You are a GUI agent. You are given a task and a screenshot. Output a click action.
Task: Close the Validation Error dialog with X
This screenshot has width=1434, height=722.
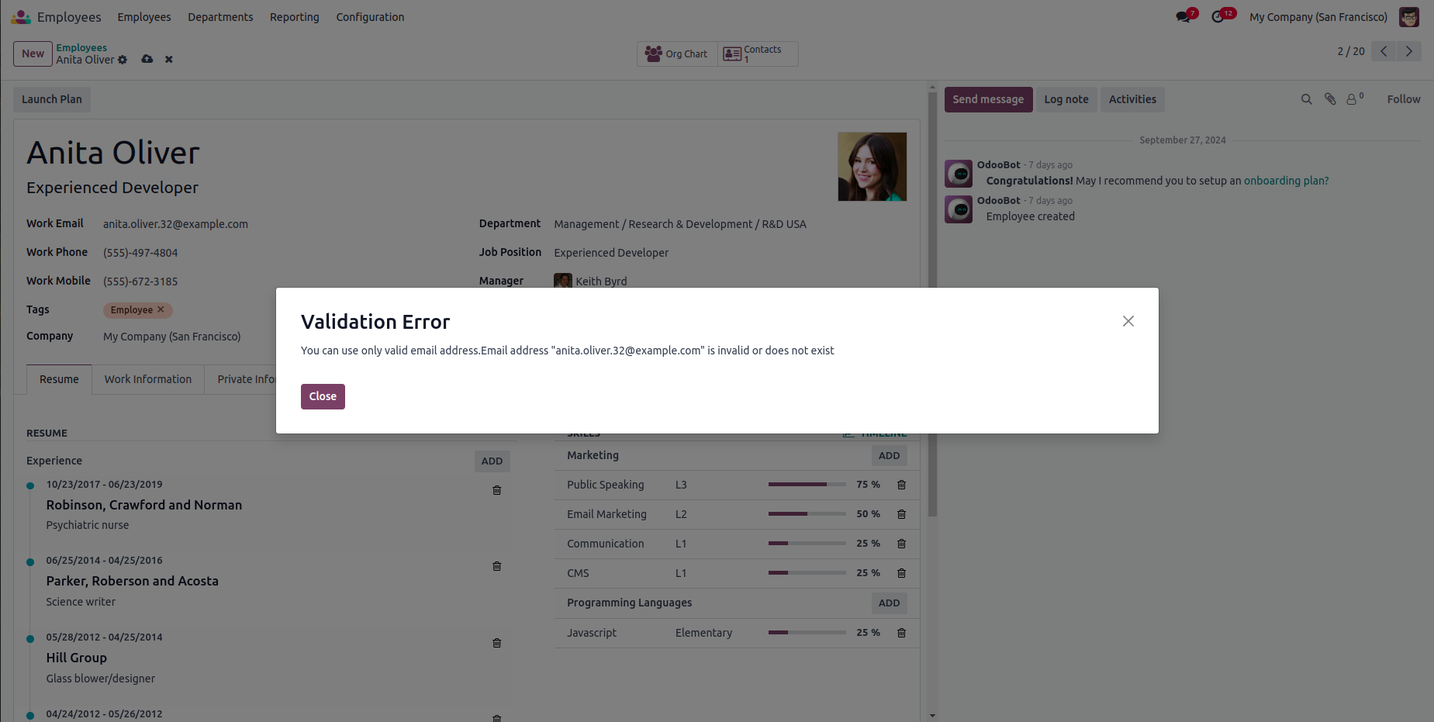click(x=1128, y=321)
